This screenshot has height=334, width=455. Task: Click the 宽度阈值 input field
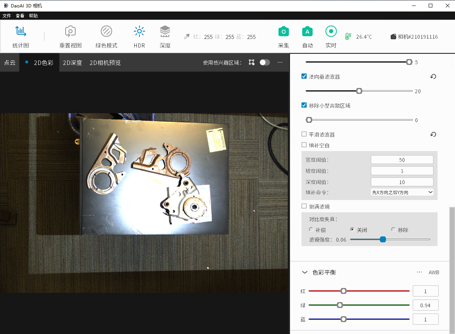coord(402,160)
